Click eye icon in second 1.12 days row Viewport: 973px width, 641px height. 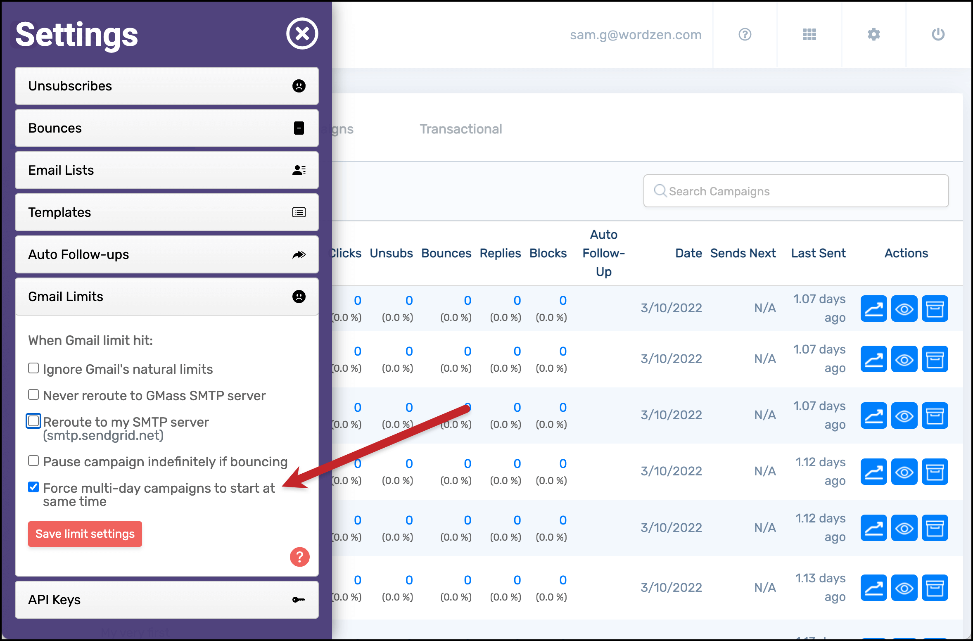pyautogui.click(x=904, y=528)
